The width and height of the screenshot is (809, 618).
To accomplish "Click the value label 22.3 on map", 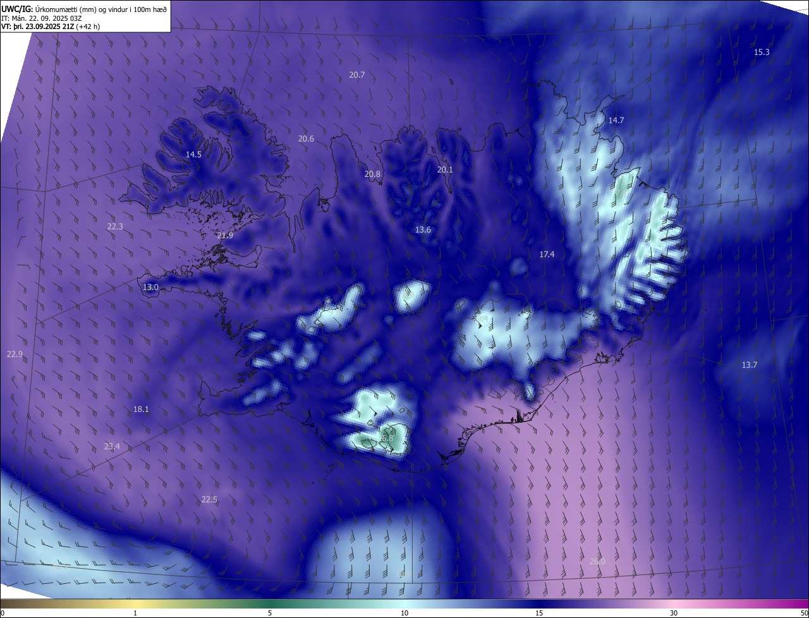I will point(115,226).
